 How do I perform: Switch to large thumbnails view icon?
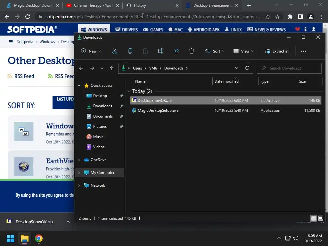320,218
